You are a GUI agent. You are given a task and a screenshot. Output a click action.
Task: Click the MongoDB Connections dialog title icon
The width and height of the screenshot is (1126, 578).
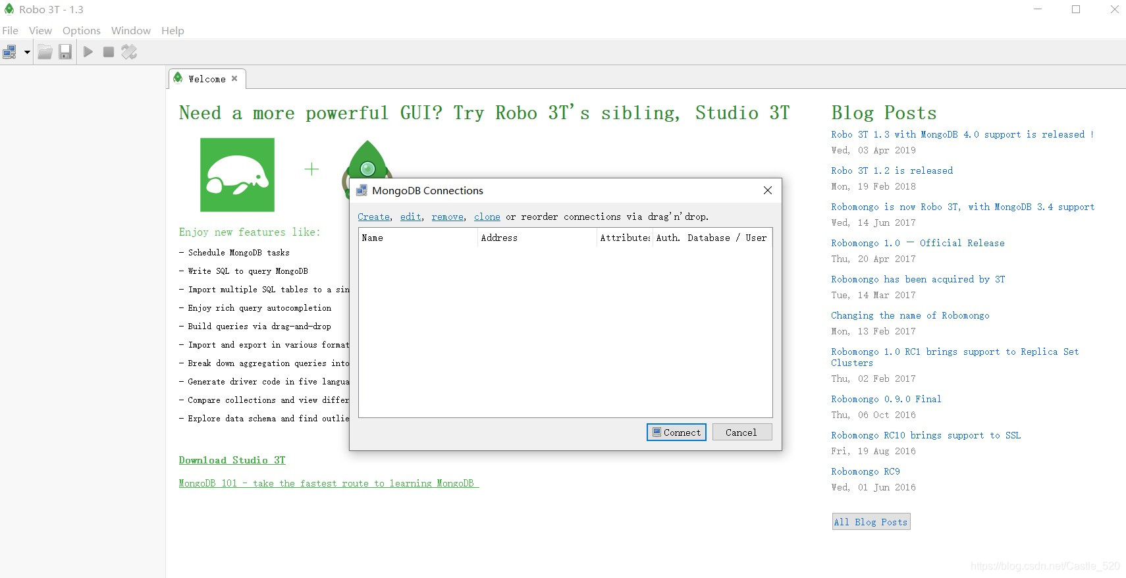coord(362,190)
